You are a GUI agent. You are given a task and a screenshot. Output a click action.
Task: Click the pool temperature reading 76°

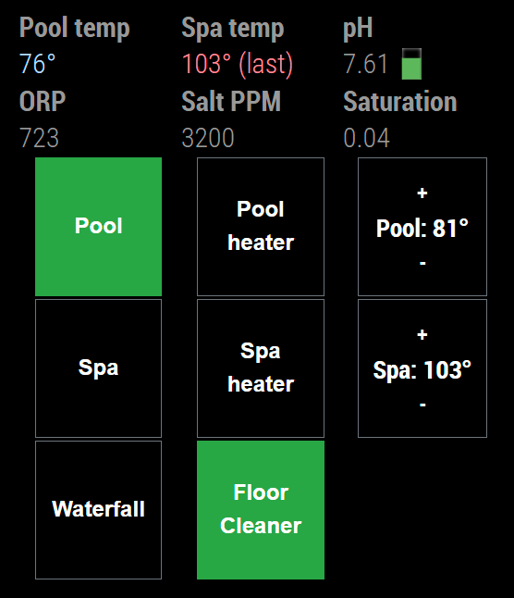37,64
